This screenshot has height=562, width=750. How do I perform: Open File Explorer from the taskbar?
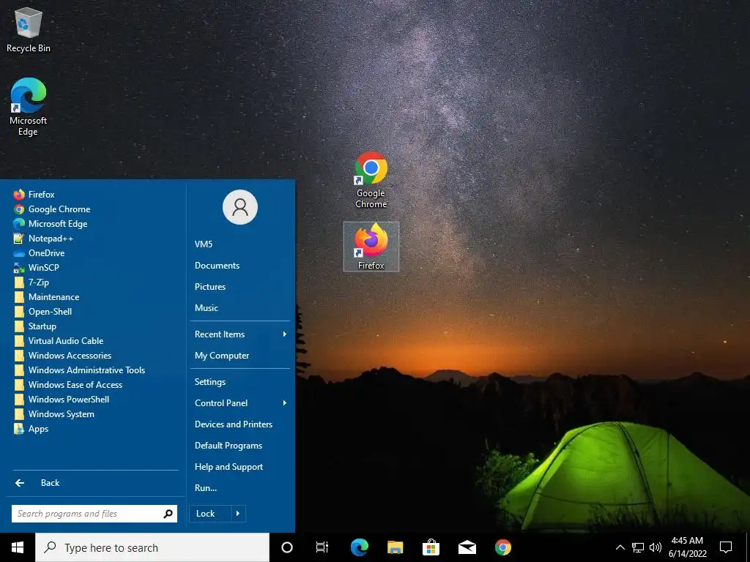coord(395,547)
